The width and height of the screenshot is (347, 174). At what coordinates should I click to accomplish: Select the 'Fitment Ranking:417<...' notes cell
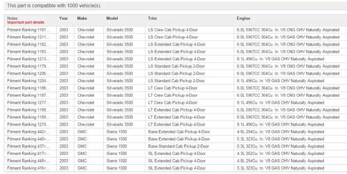[x=30, y=154]
